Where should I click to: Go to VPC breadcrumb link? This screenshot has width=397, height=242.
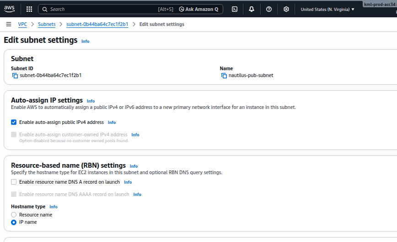tap(22, 24)
